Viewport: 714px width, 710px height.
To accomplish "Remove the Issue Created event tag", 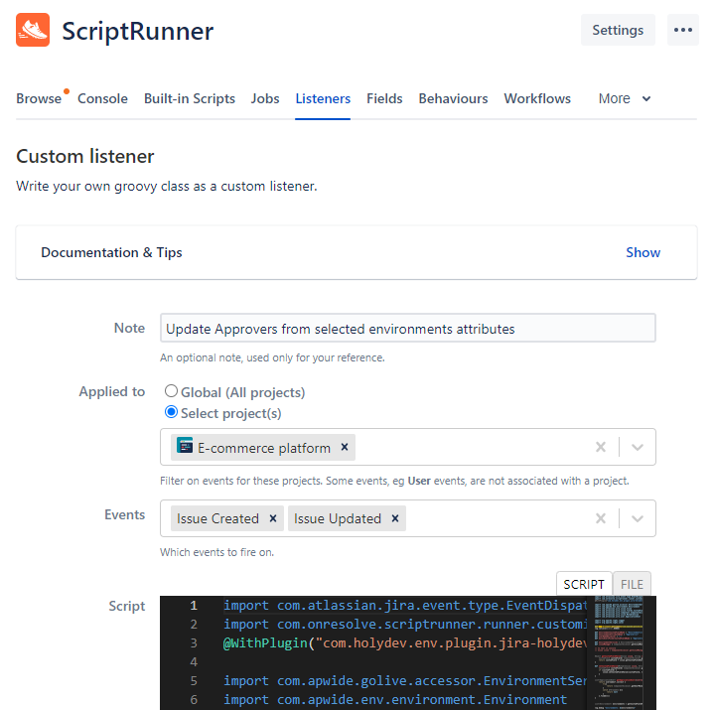I will coord(273,518).
